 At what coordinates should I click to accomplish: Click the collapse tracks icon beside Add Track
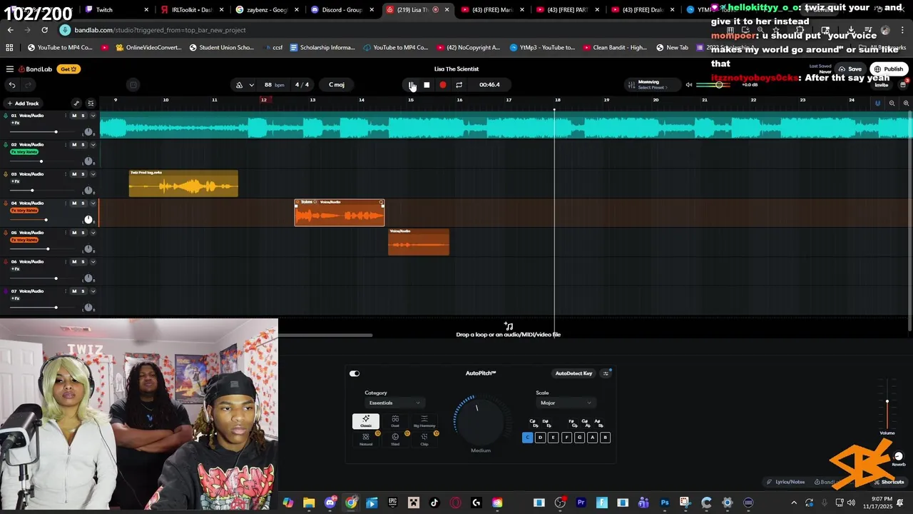point(90,104)
